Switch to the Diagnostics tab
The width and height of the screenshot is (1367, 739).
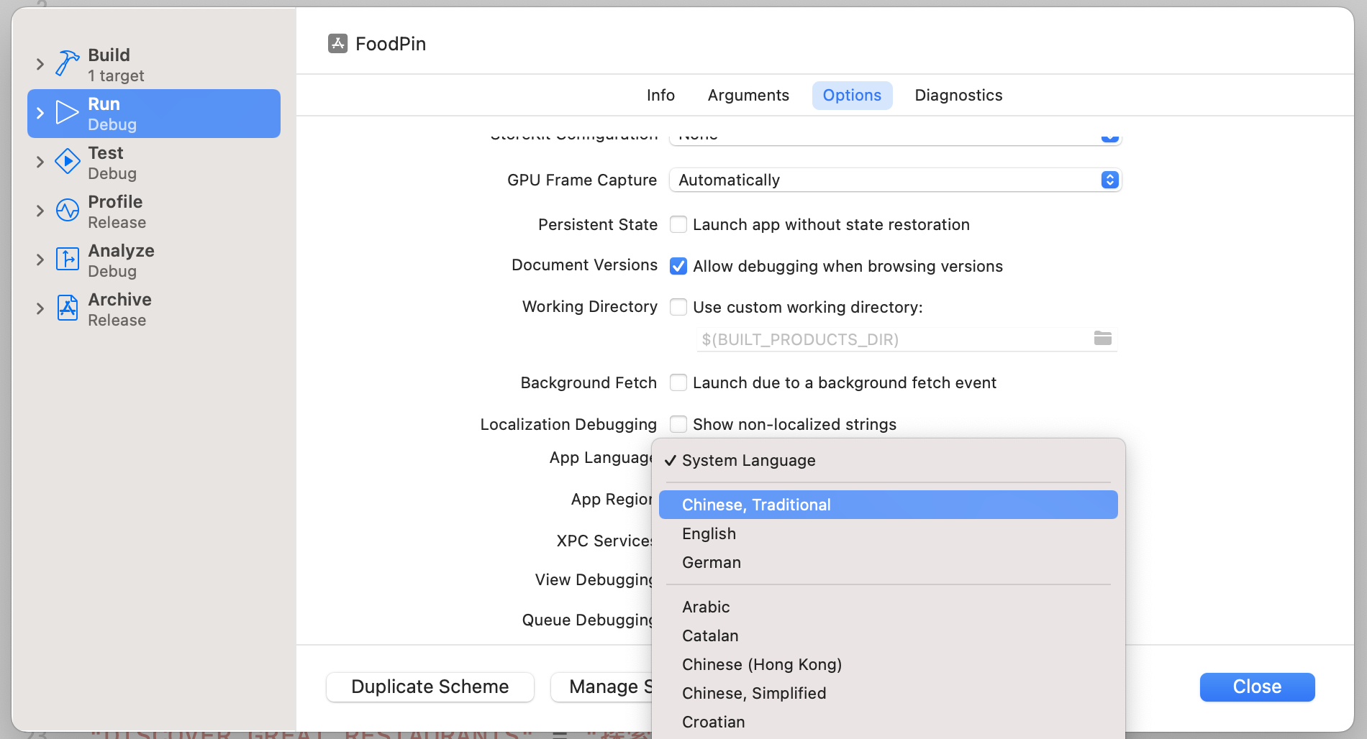point(958,95)
